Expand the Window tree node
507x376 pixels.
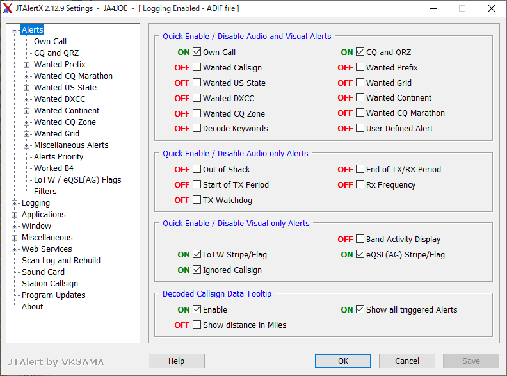[14, 227]
